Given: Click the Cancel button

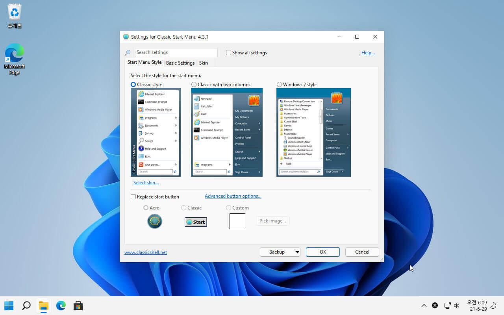Looking at the screenshot, I should coord(362,252).
